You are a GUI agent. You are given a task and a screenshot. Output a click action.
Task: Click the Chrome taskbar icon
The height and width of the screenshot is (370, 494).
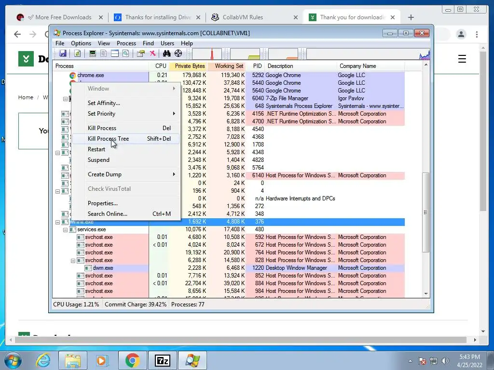coord(132,360)
